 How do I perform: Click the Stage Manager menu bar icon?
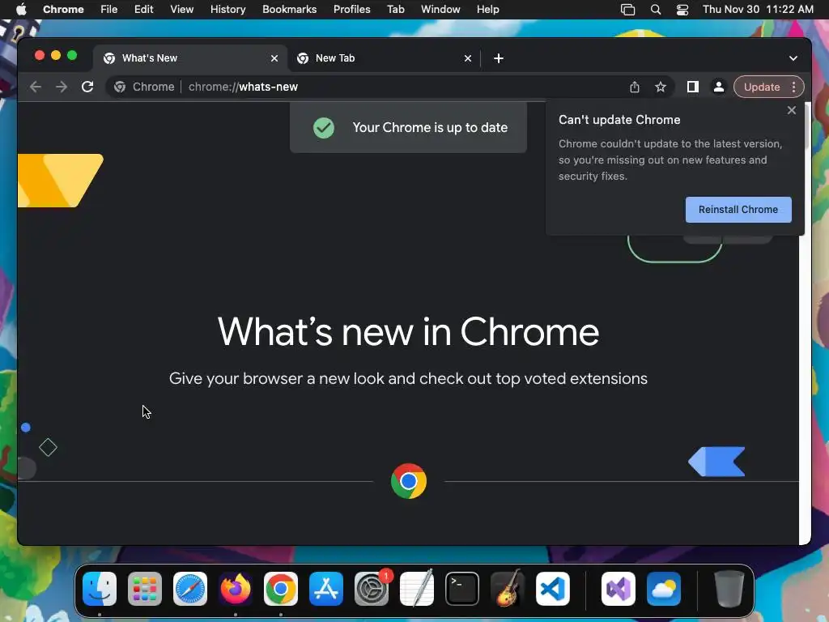[627, 10]
